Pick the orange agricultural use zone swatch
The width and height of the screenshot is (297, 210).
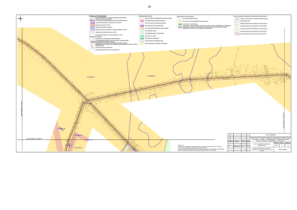[142, 28]
